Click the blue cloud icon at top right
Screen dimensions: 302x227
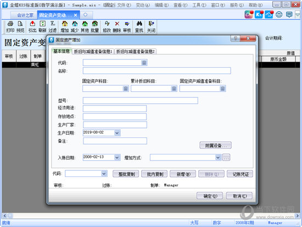click(x=269, y=14)
